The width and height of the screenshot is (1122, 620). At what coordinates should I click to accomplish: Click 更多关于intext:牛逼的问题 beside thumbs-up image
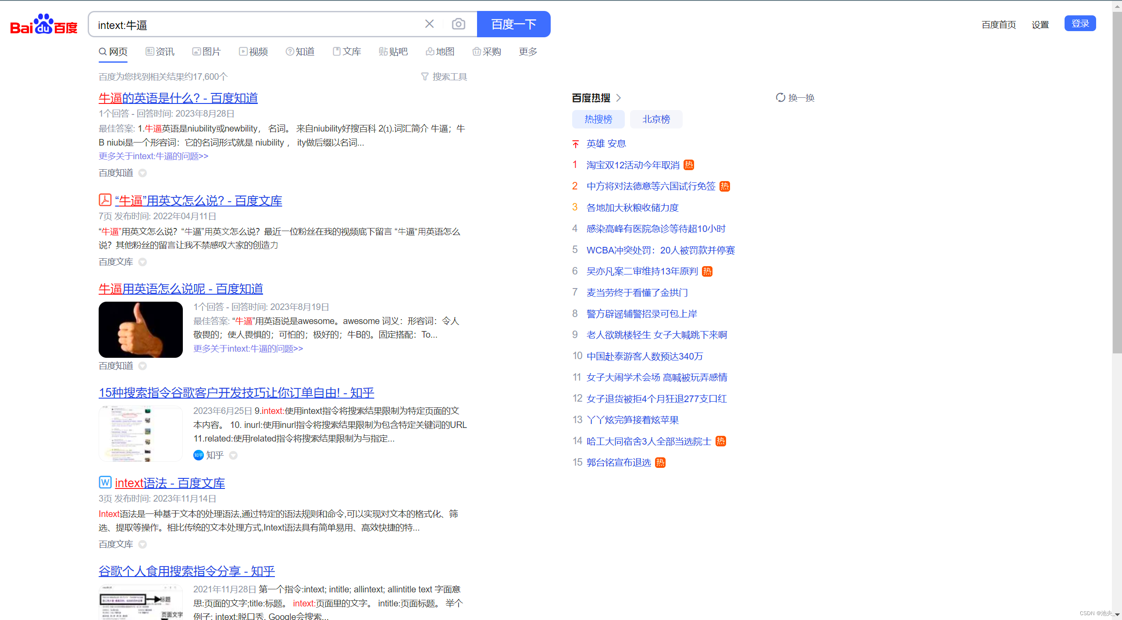[x=248, y=349]
